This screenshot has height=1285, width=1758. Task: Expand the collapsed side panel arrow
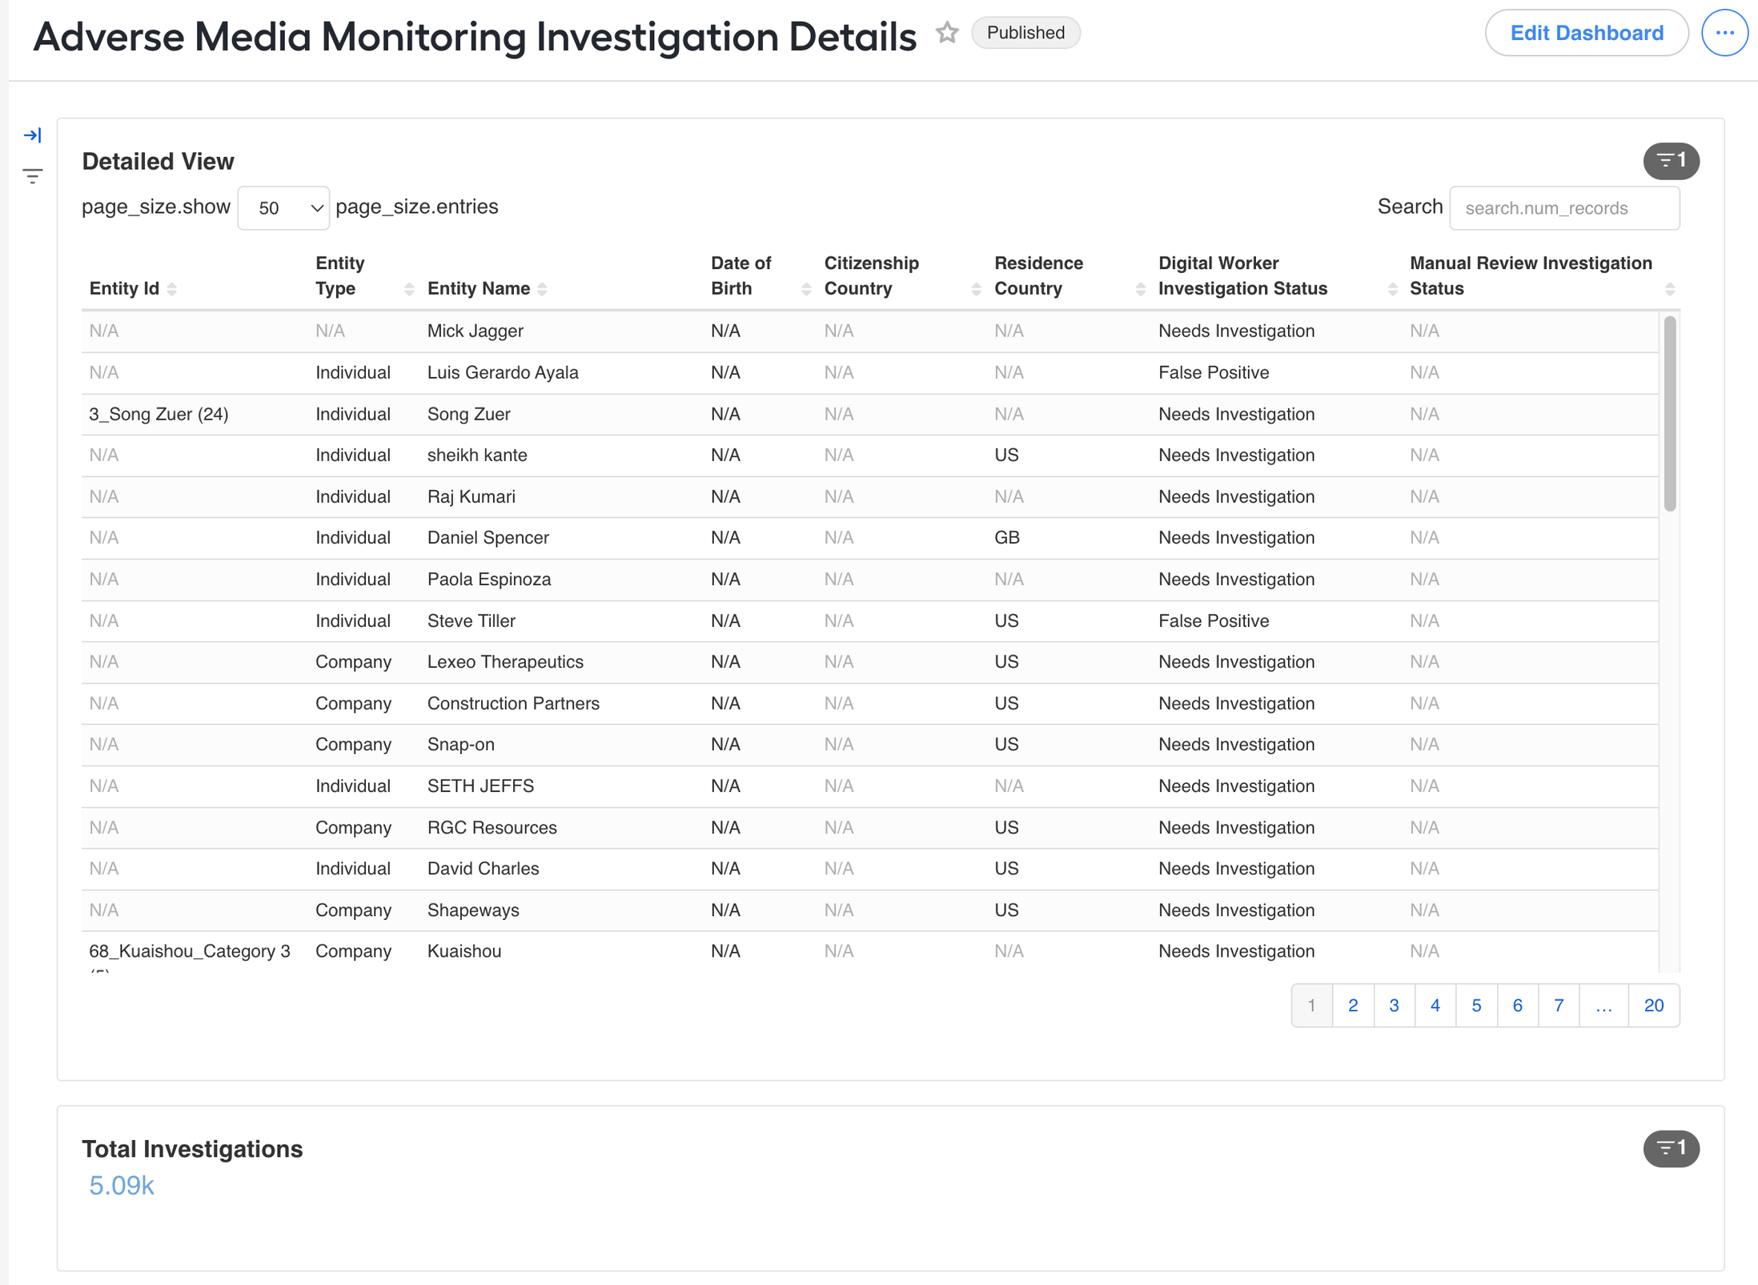tap(33, 135)
